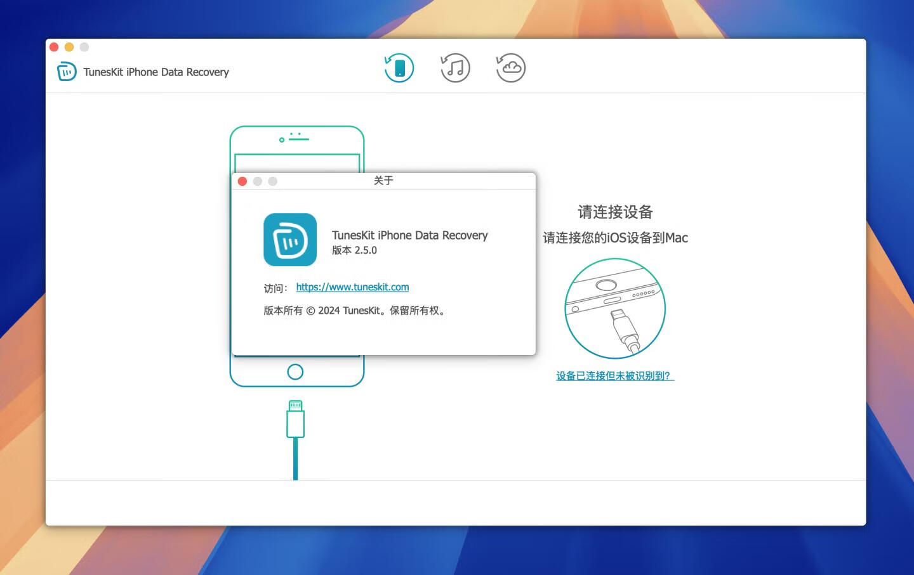Minimize the main TunesKit window
This screenshot has height=575, width=914.
[x=69, y=47]
